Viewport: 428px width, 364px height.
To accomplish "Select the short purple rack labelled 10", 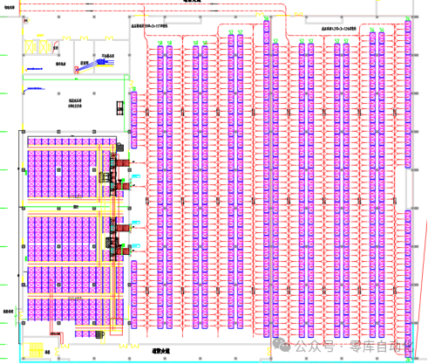I will pos(133,120).
